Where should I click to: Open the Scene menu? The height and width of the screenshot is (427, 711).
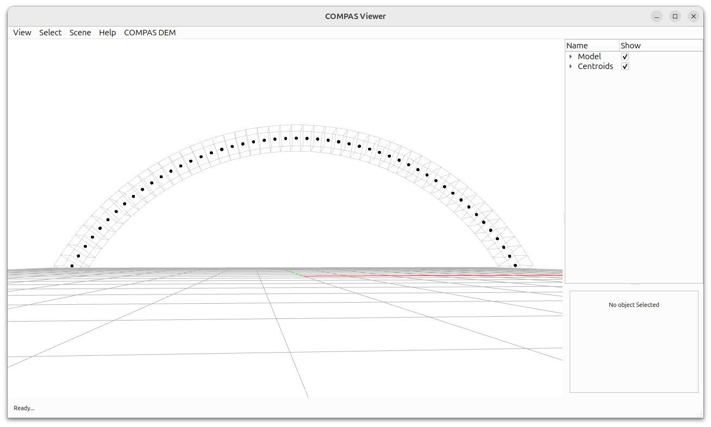pos(80,33)
